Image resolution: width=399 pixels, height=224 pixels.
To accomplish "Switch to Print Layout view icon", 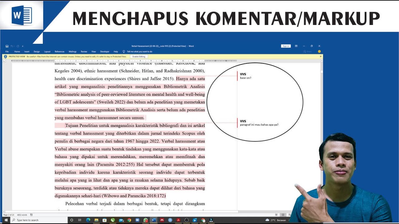I will [x=283, y=215].
